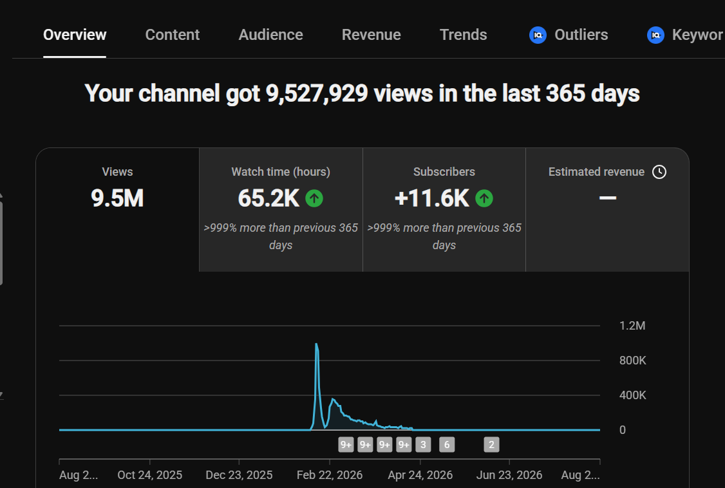The height and width of the screenshot is (488, 725).
Task: Click the green up arrow beside Watch time
Action: (x=314, y=198)
